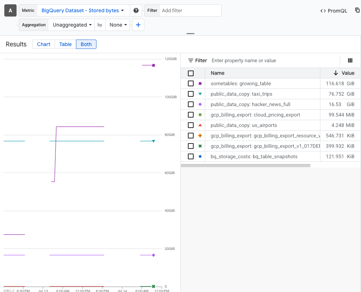Viewport: 361px width, 292px height.
Task: Click the query letter A badge
Action: point(10,10)
